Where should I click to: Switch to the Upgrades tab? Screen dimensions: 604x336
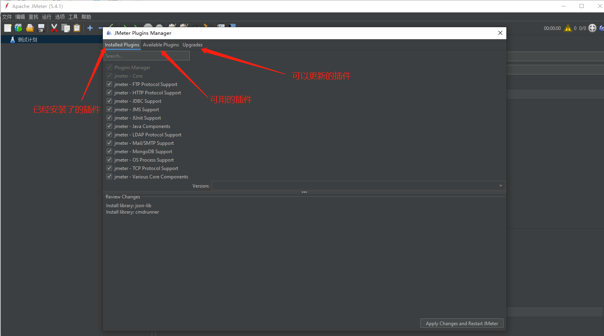(193, 45)
